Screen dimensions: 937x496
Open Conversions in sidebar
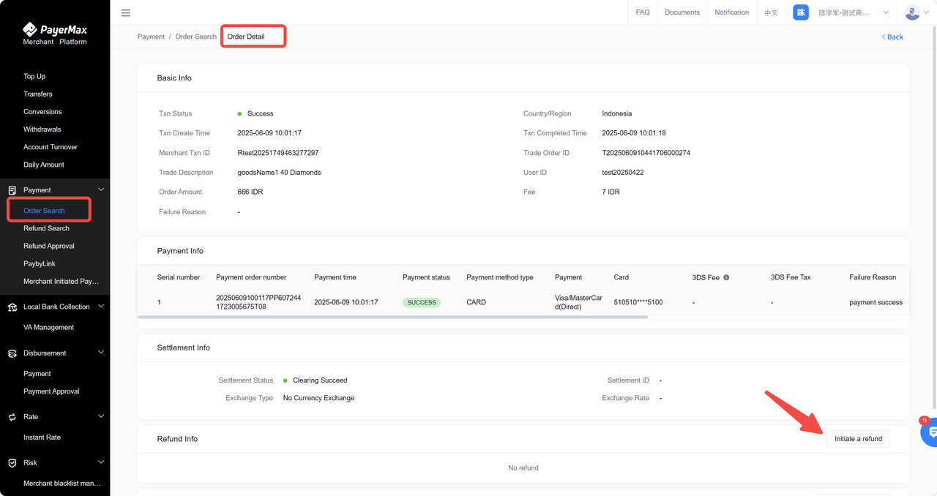coord(42,112)
